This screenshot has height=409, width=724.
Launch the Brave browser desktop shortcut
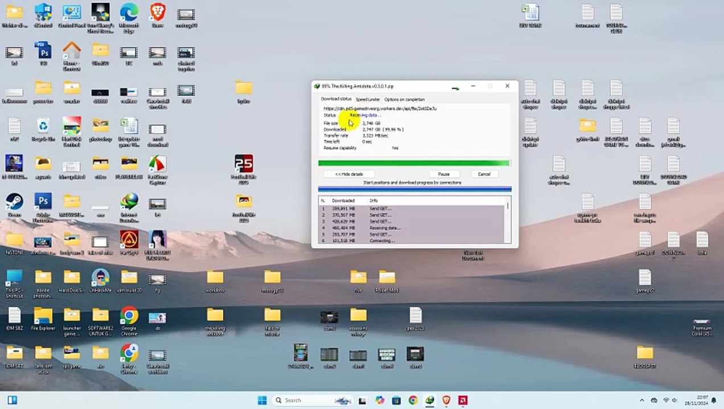(158, 15)
